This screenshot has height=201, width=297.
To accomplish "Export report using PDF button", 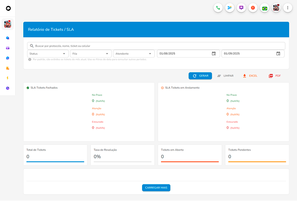I will tap(275, 76).
